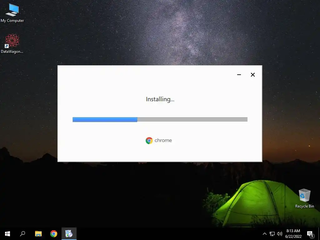The width and height of the screenshot is (320, 240).
Task: Click the Installing... status text
Action: 160,99
